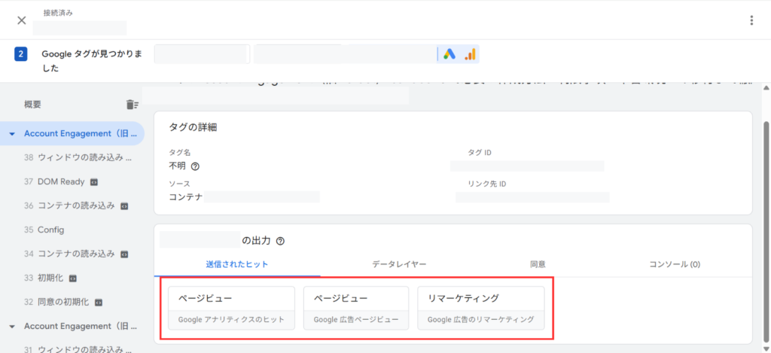Click the Google Analytics bar chart icon
The height and width of the screenshot is (353, 771).
[x=470, y=54]
